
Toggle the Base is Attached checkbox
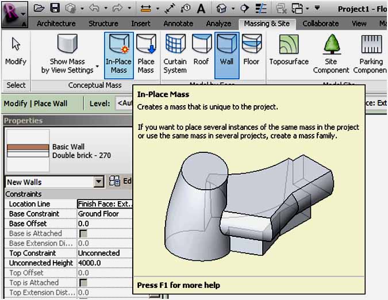[x=83, y=233]
